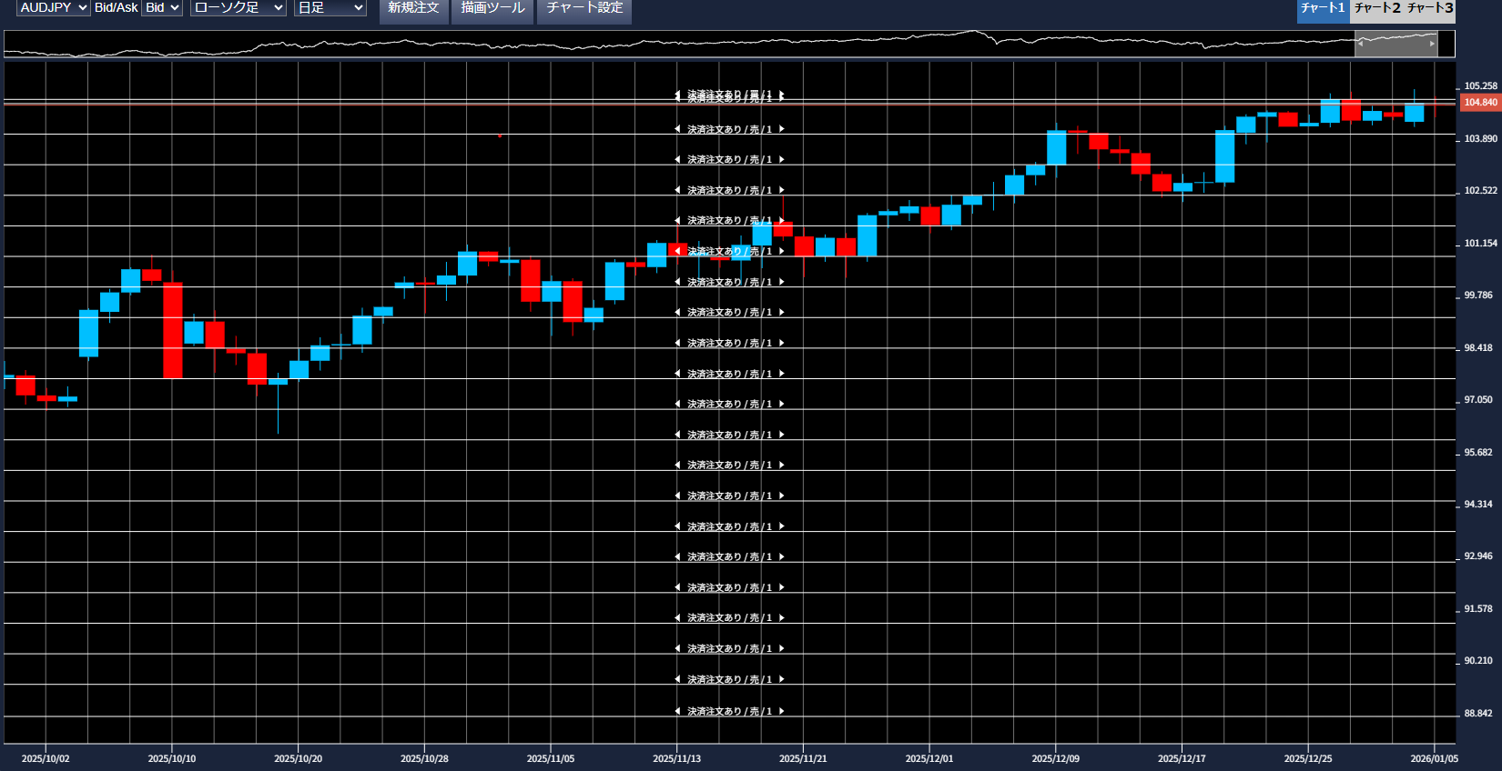Switch to the チャート2 tab

pos(1376,8)
